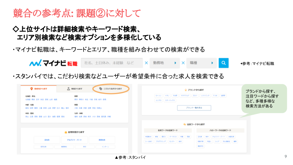Focus the 社名、土日休み、未経験 keyword field

point(112,63)
